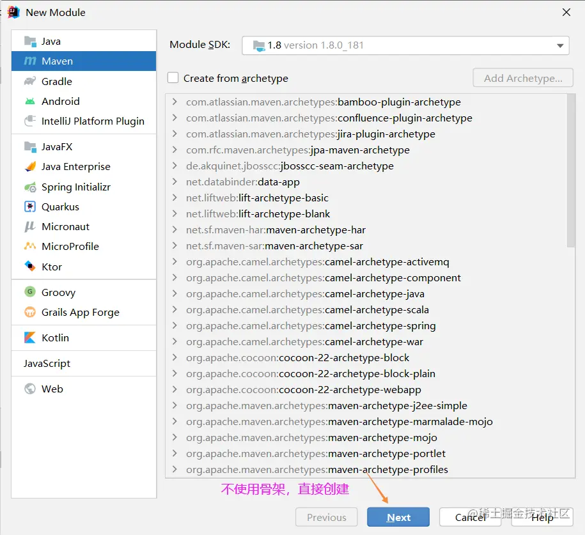This screenshot has height=535, width=585.
Task: Select cocoon-22-archetype-webapp row
Action: coord(366,389)
